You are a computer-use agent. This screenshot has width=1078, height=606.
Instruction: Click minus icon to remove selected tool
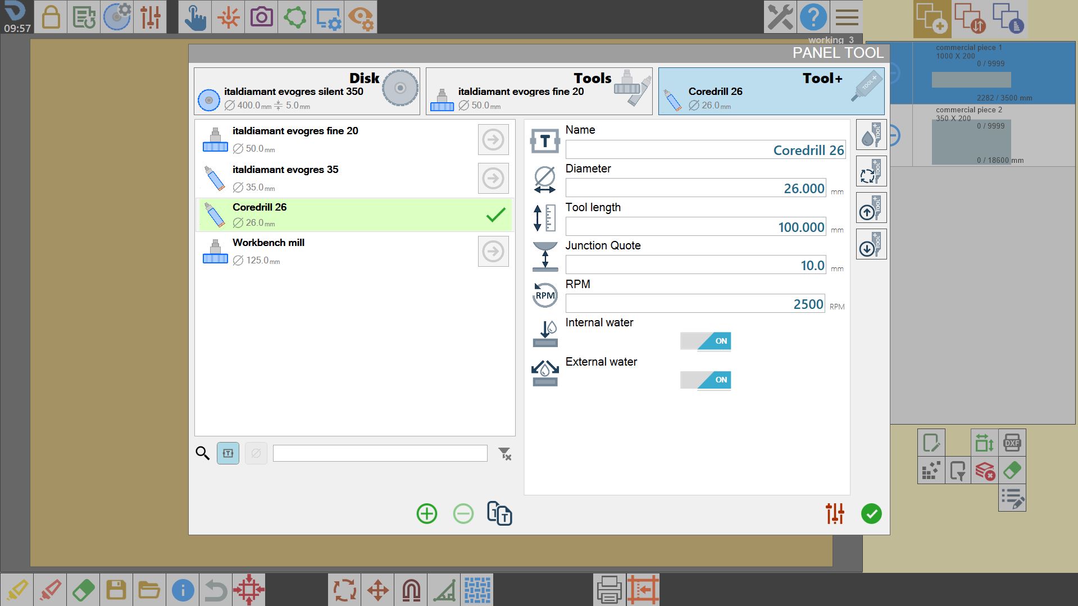(x=463, y=513)
